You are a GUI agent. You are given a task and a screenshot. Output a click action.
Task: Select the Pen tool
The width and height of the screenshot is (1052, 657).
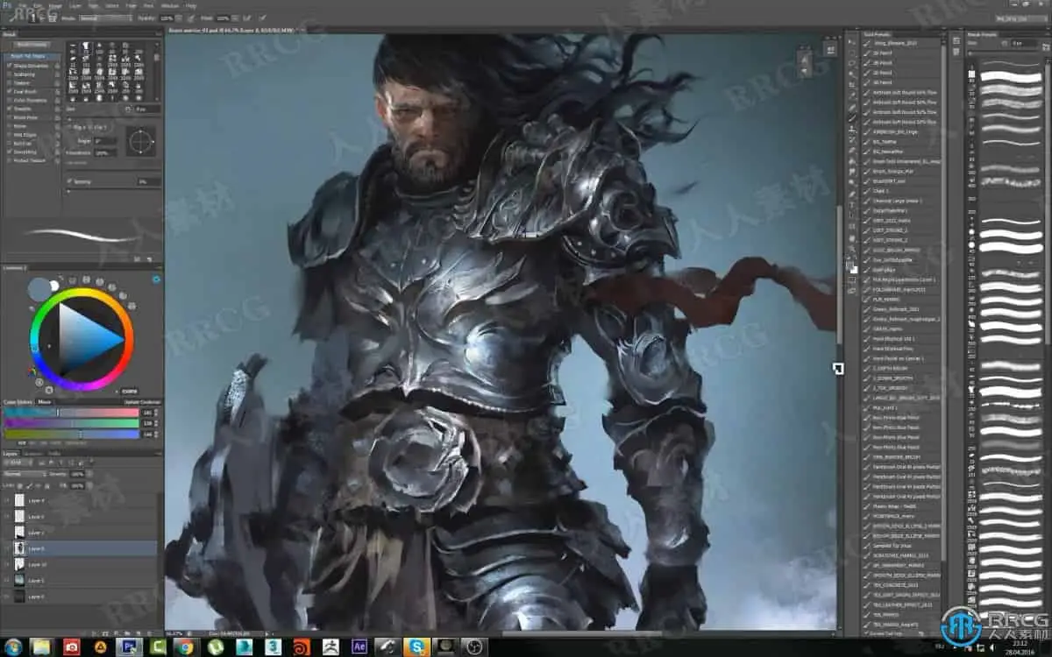tap(851, 194)
